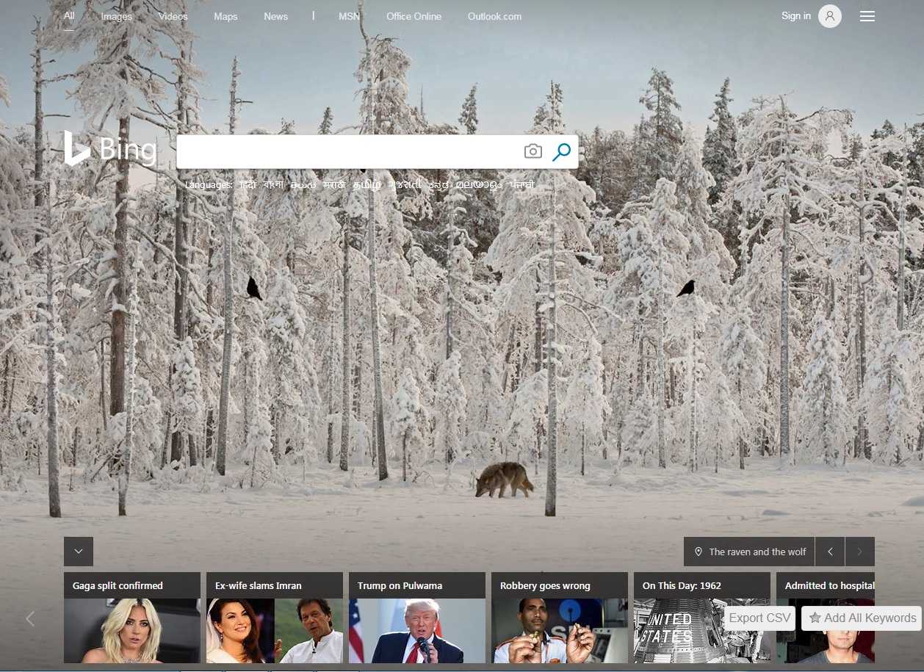The height and width of the screenshot is (672, 924).
Task: Show previous background image arrow
Action: [x=830, y=552]
